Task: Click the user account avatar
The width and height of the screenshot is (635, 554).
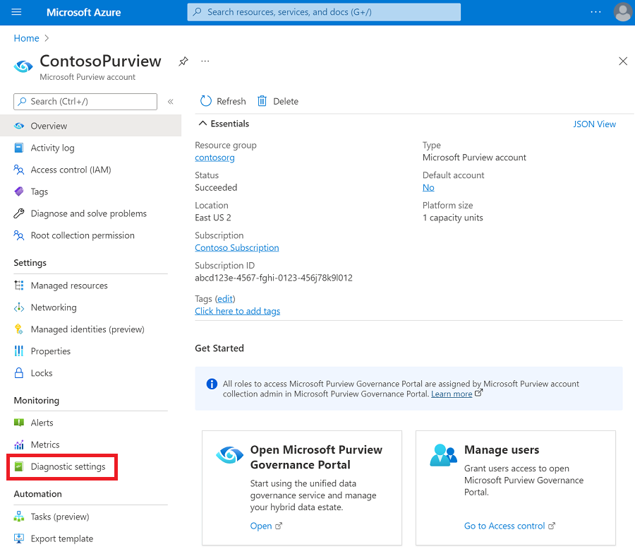Action: [x=623, y=12]
